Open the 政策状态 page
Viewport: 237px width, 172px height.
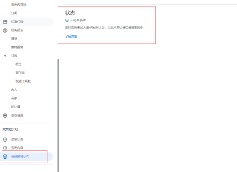coord(17,140)
